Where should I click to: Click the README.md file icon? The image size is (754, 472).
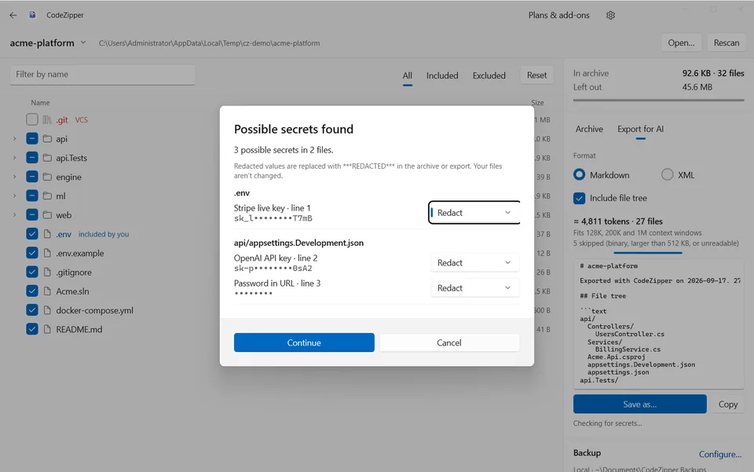(47, 329)
